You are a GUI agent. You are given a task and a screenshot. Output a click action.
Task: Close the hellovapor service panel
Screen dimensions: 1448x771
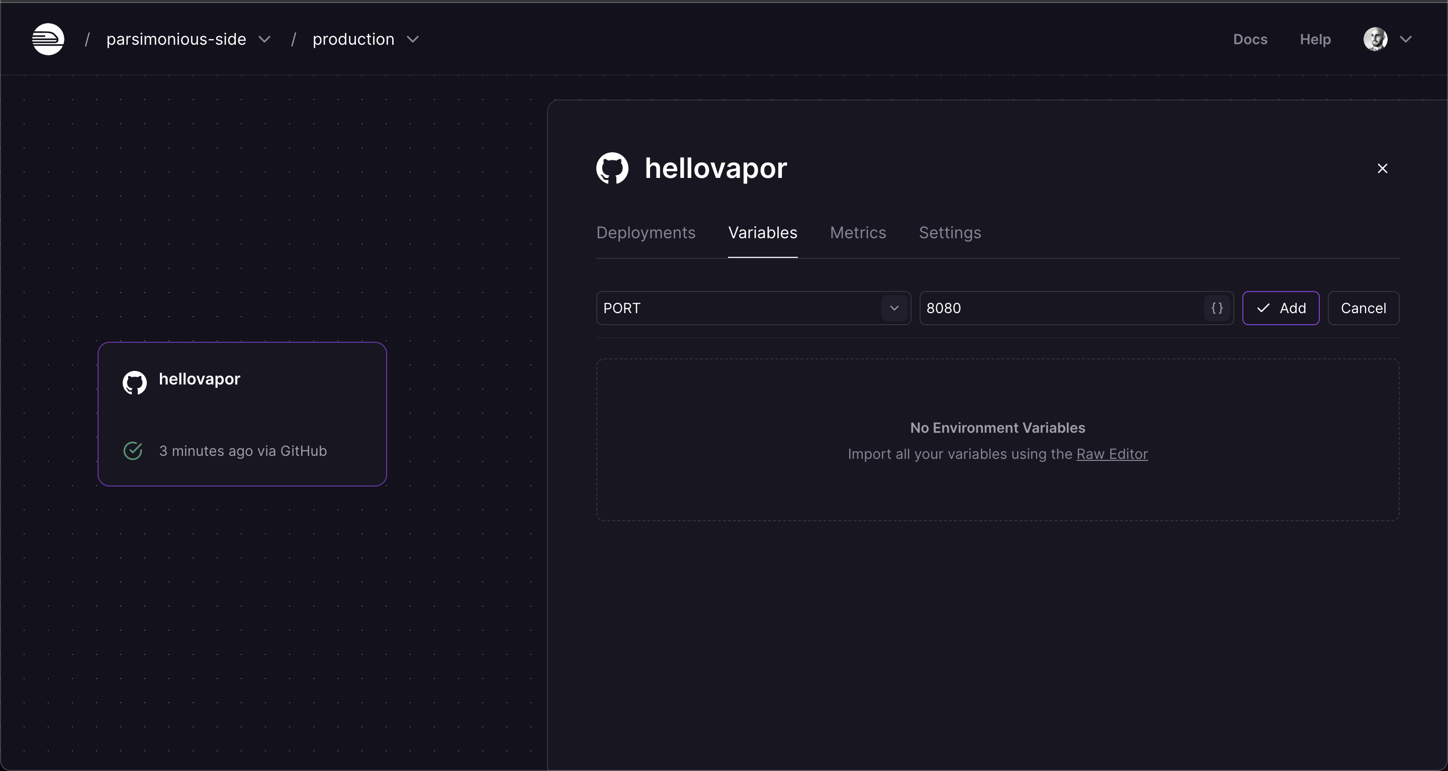click(1382, 168)
